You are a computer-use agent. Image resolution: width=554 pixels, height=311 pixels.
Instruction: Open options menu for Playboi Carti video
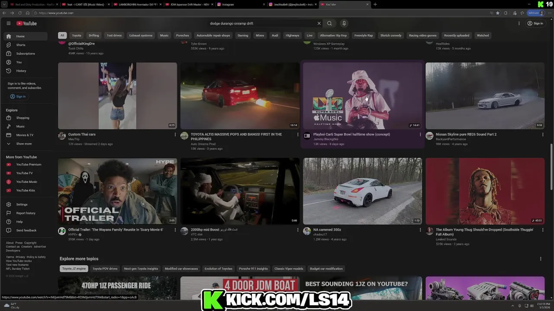pos(420,135)
